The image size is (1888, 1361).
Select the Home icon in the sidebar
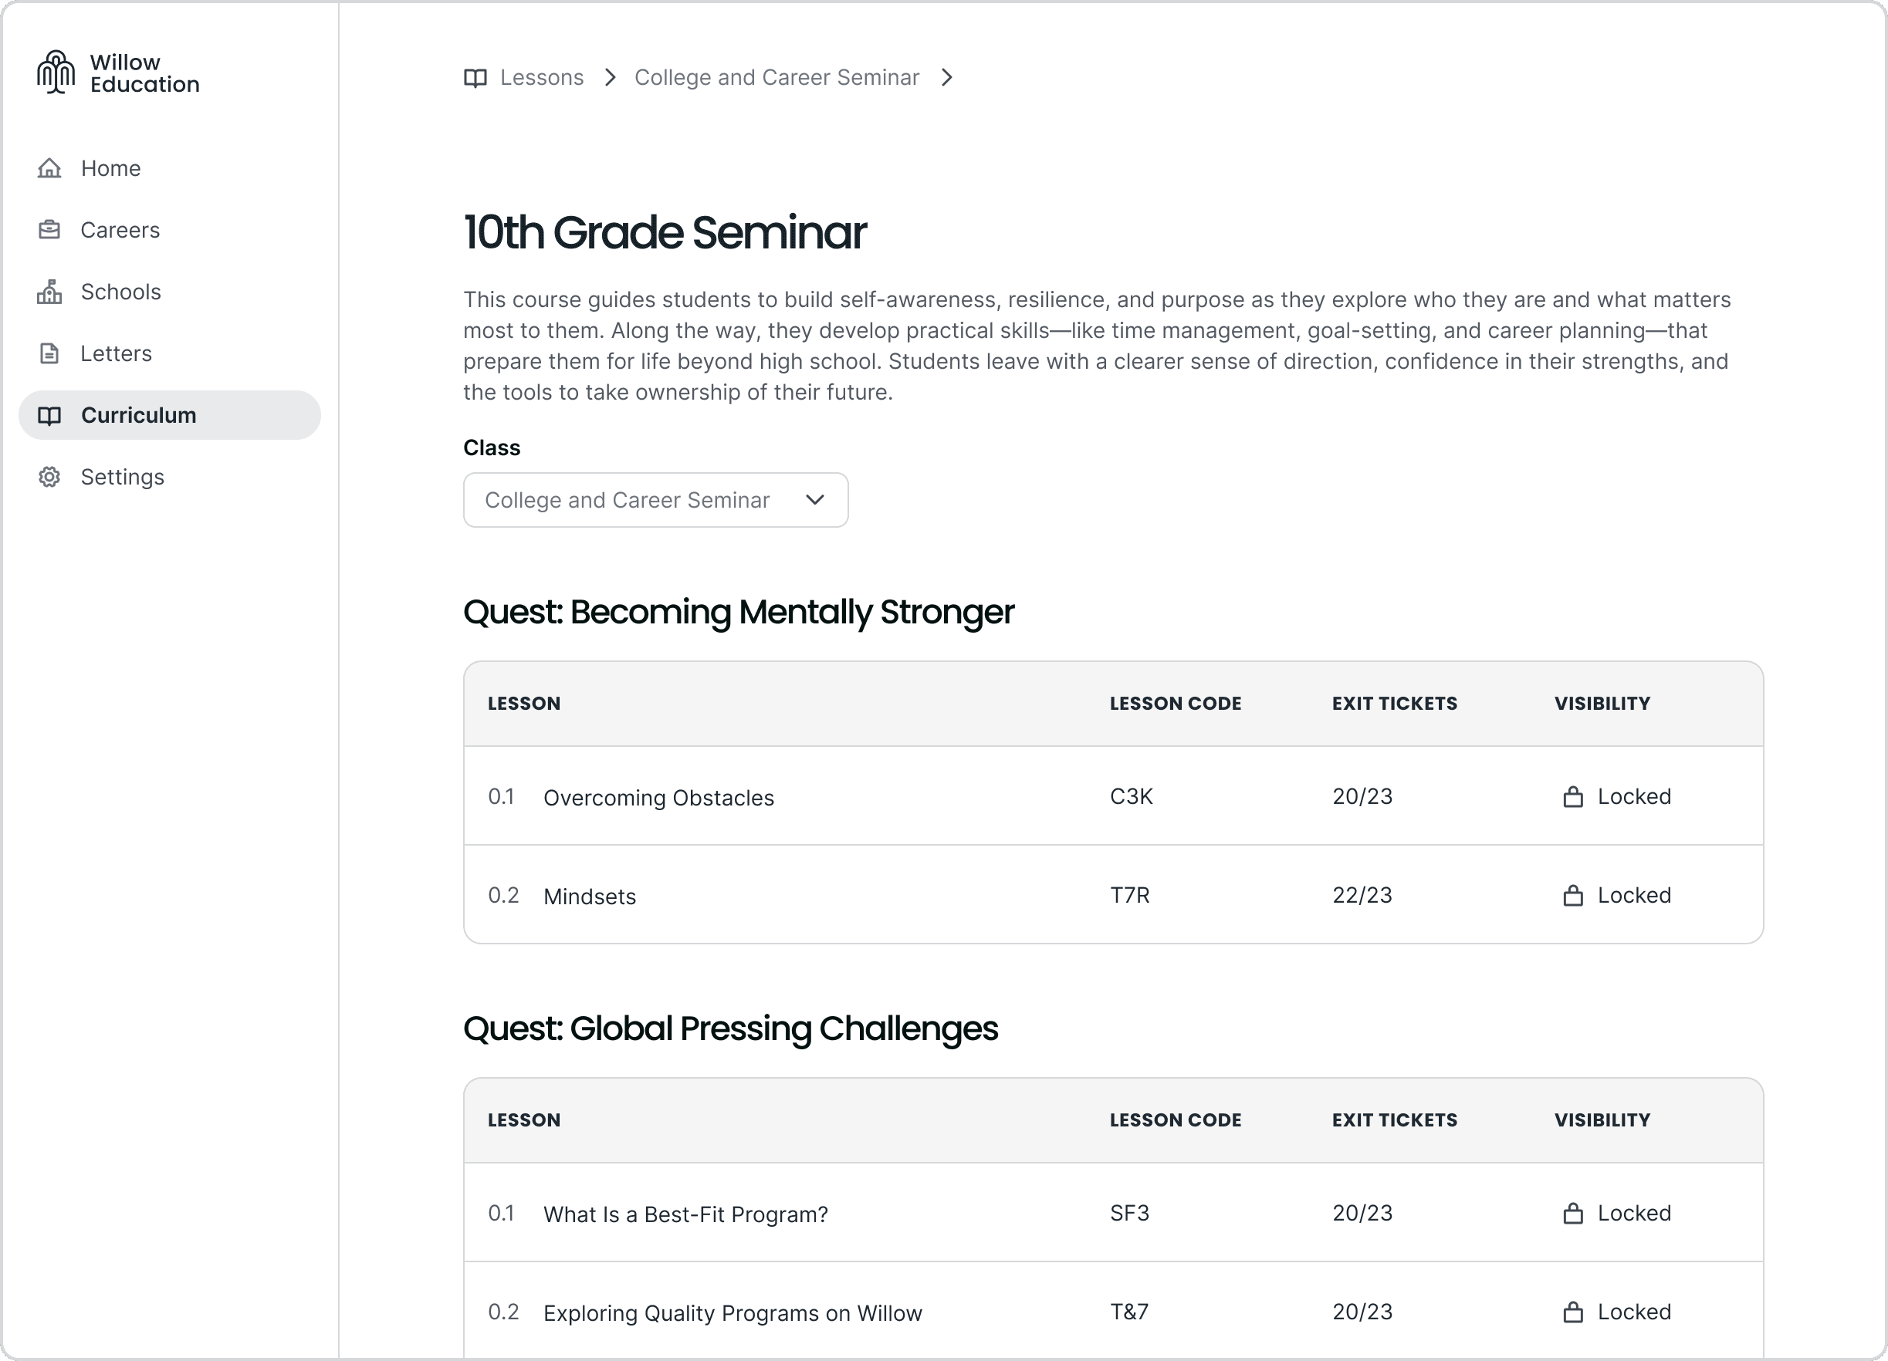pos(50,168)
